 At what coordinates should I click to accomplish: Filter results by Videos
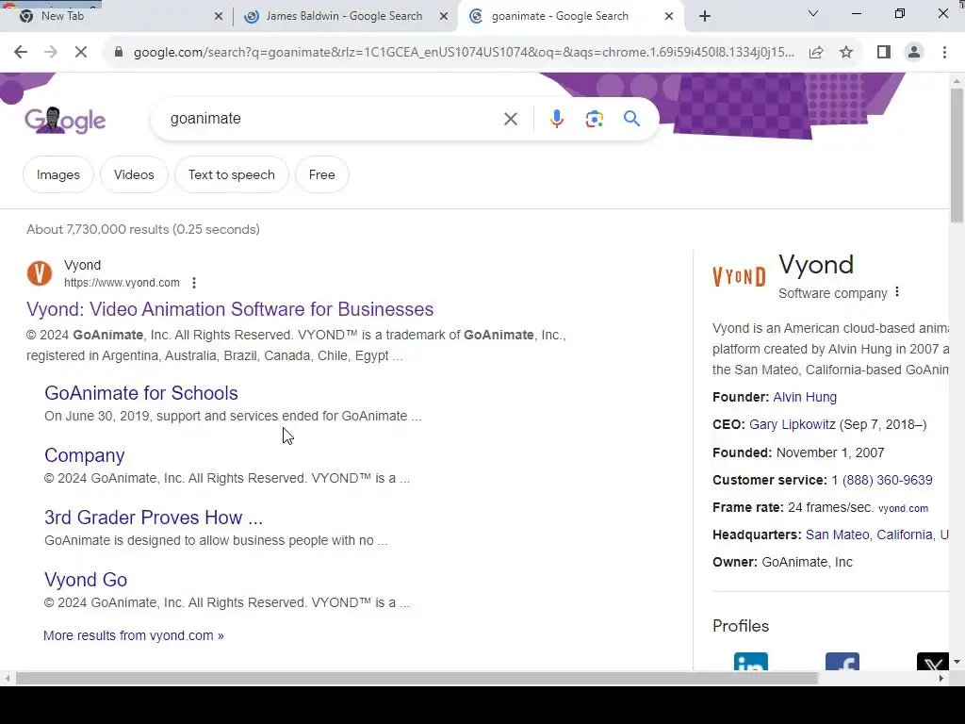(134, 174)
